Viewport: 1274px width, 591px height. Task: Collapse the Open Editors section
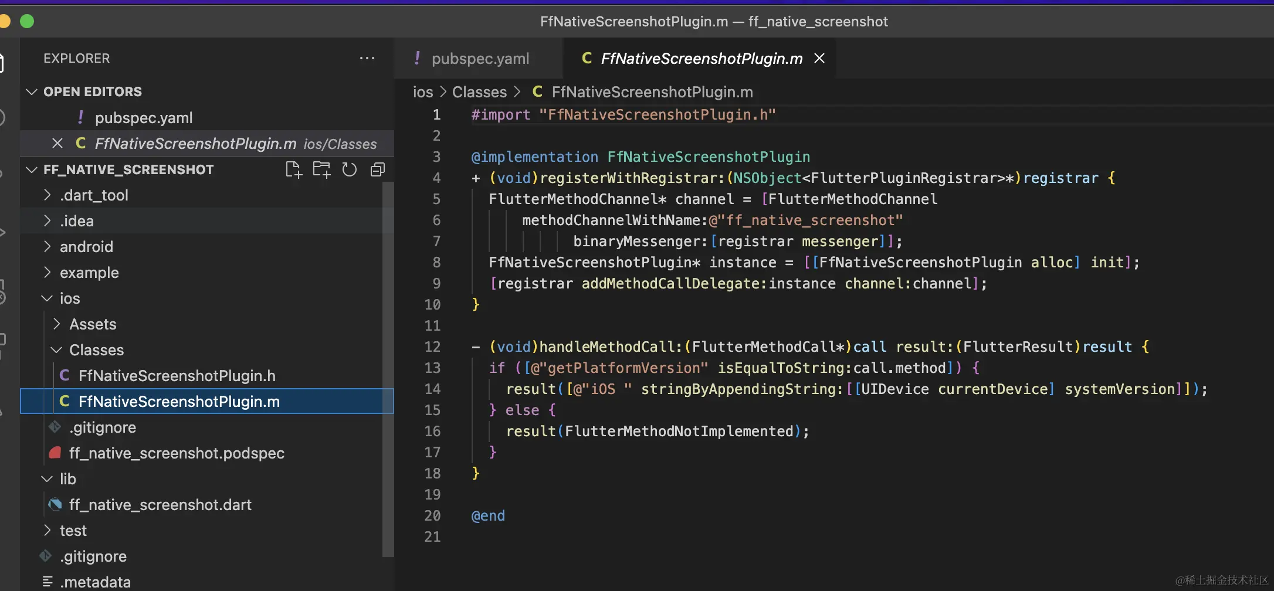tap(32, 91)
